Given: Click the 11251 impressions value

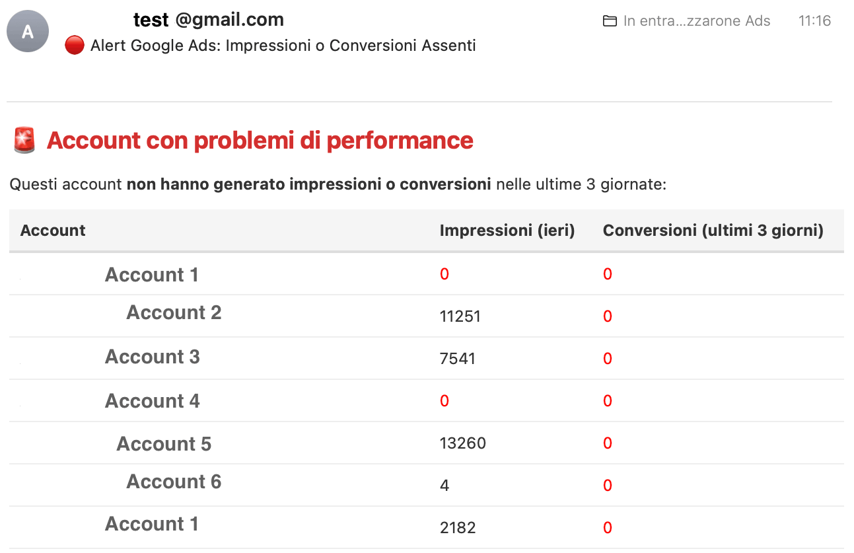Looking at the screenshot, I should (460, 316).
